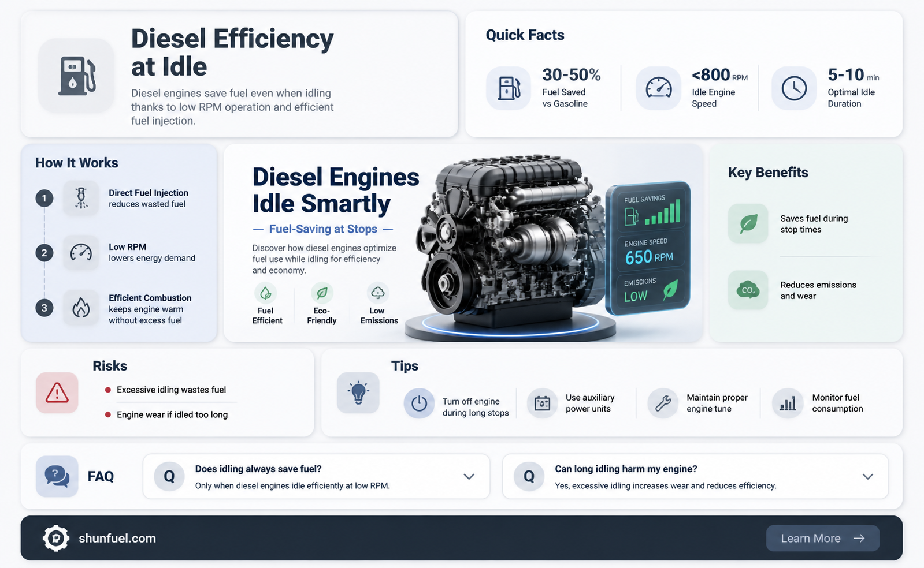Click the '5-10 min' idle duration value

tap(854, 74)
